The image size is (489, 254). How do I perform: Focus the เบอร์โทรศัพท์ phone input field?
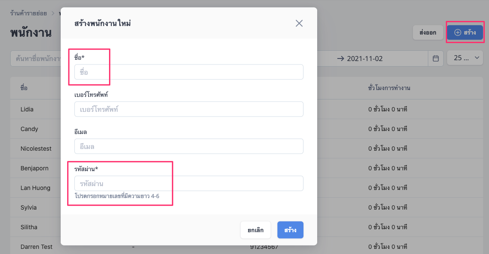pos(189,109)
